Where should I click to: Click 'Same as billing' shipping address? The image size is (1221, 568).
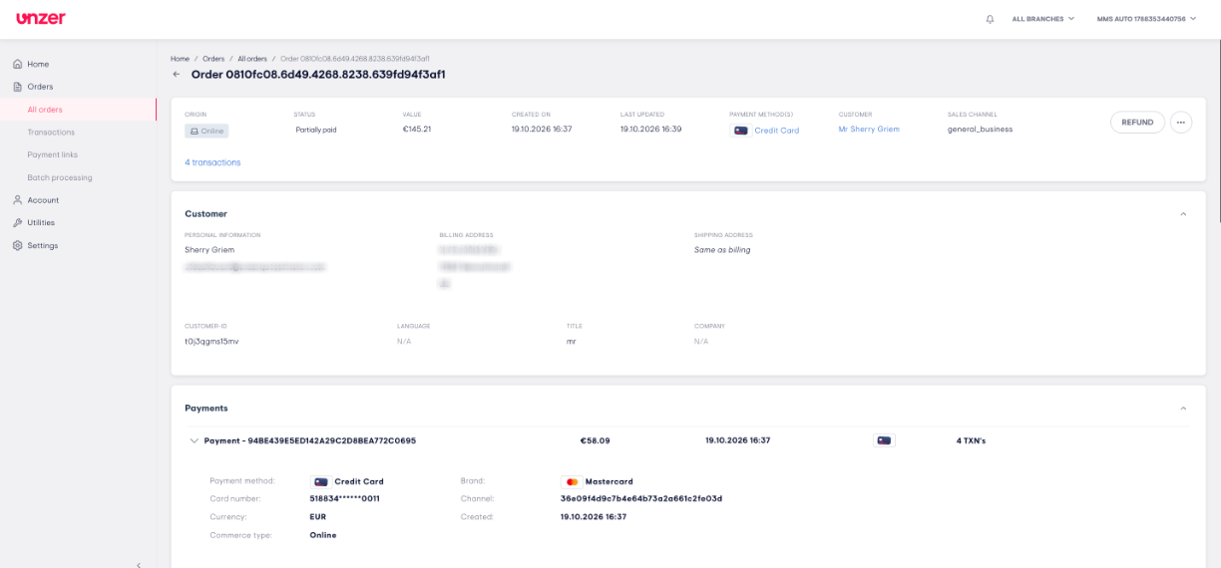[x=722, y=250]
